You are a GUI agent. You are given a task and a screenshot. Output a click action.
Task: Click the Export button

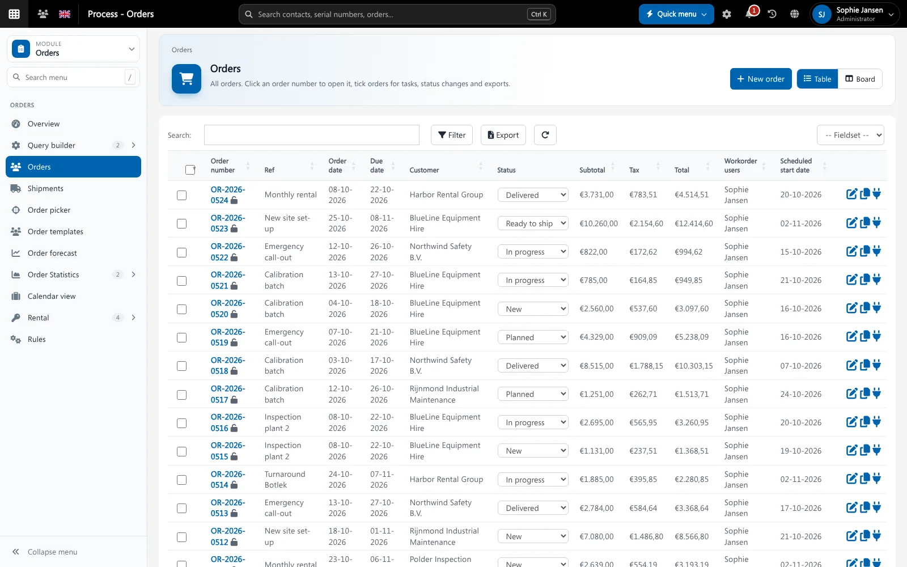[503, 135]
